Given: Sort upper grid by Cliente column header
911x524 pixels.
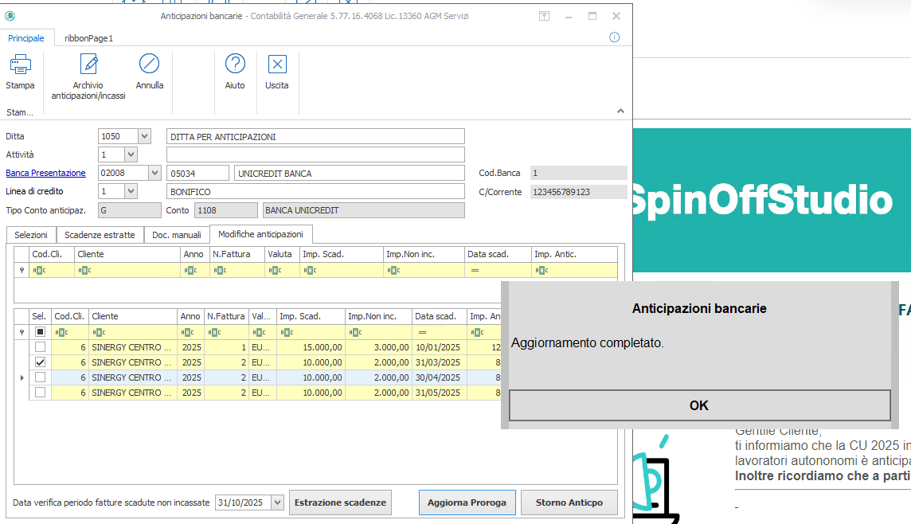Looking at the screenshot, I should coord(127,255).
